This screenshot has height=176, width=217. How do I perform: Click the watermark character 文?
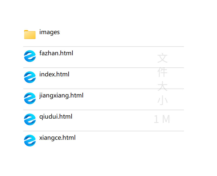162,58
